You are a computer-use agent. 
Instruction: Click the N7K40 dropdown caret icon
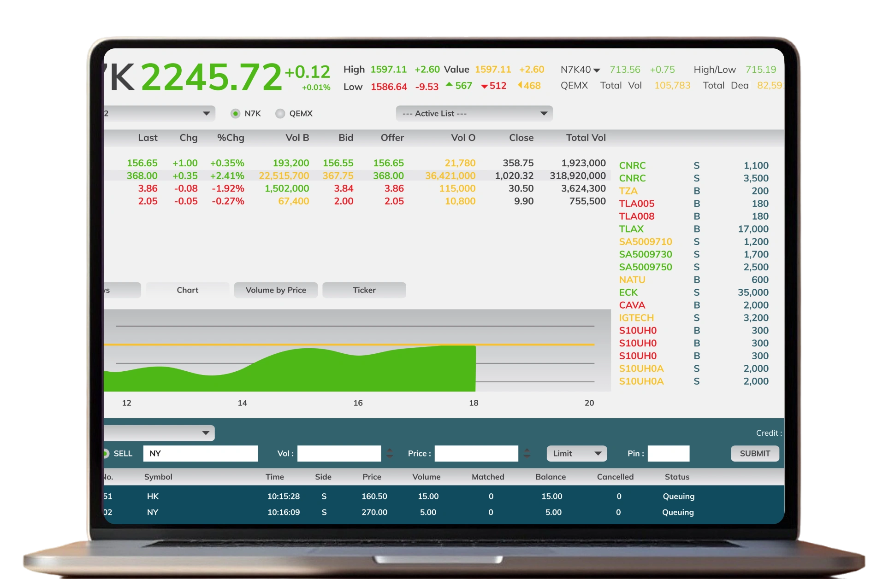pos(597,70)
